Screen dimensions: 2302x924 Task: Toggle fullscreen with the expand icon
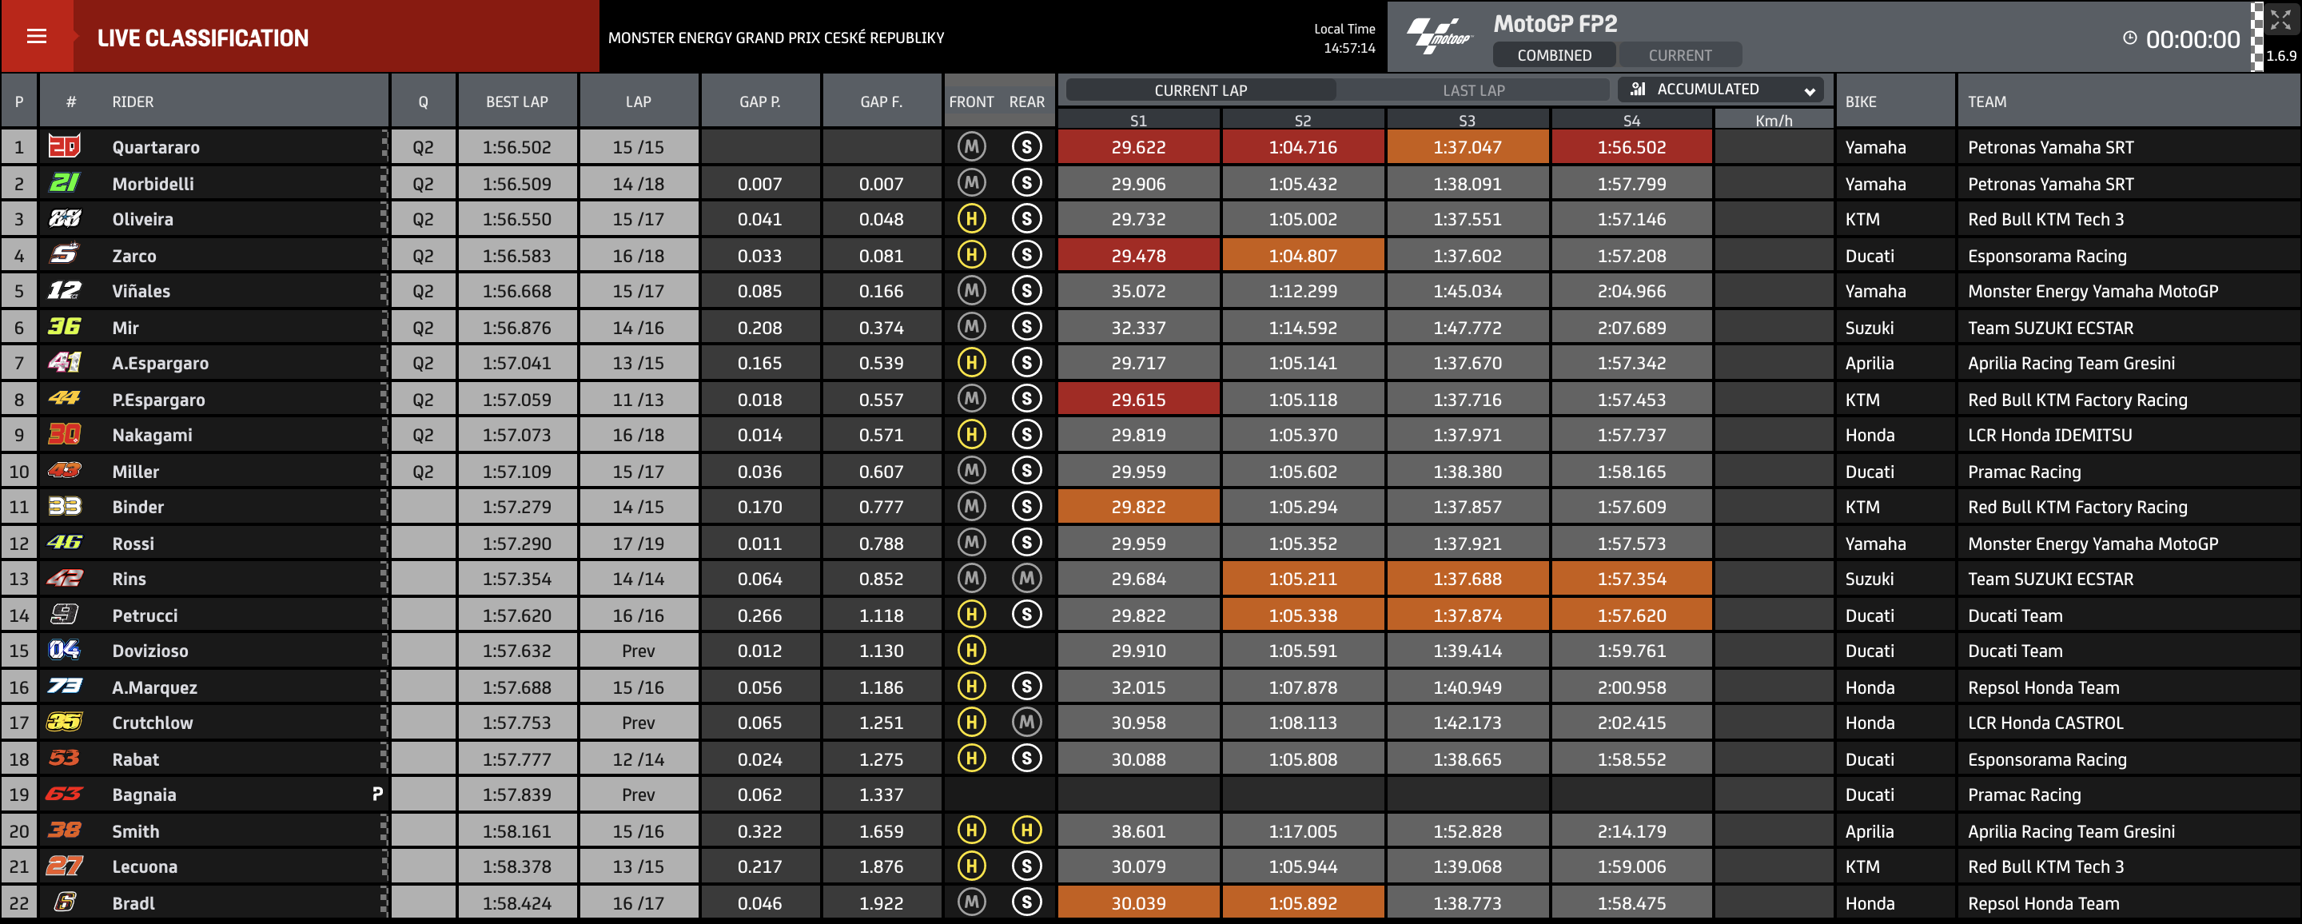(2280, 20)
